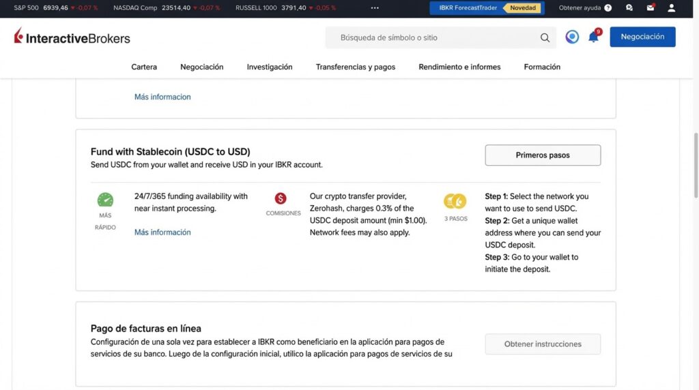
Task: Open the Investigación menu
Action: 270,67
